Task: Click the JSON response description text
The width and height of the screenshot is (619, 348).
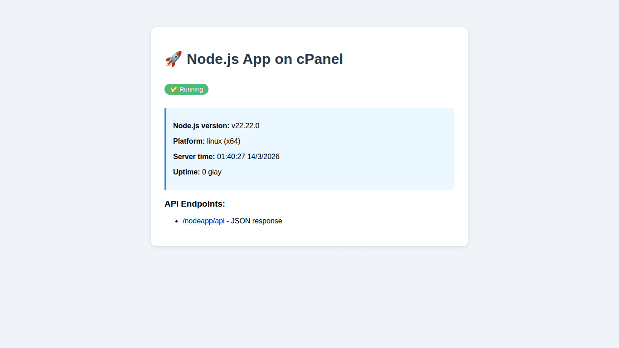Action: point(256,221)
